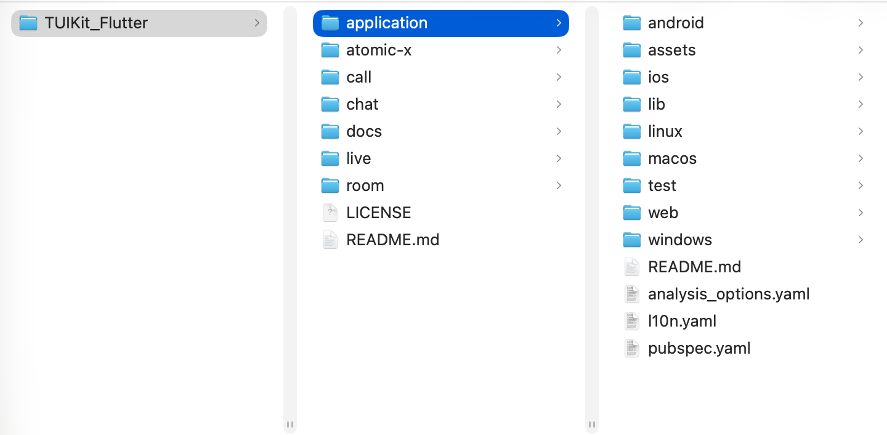Screen dimensions: 887x435
Task: Click the live folder icon
Action: (x=330, y=159)
